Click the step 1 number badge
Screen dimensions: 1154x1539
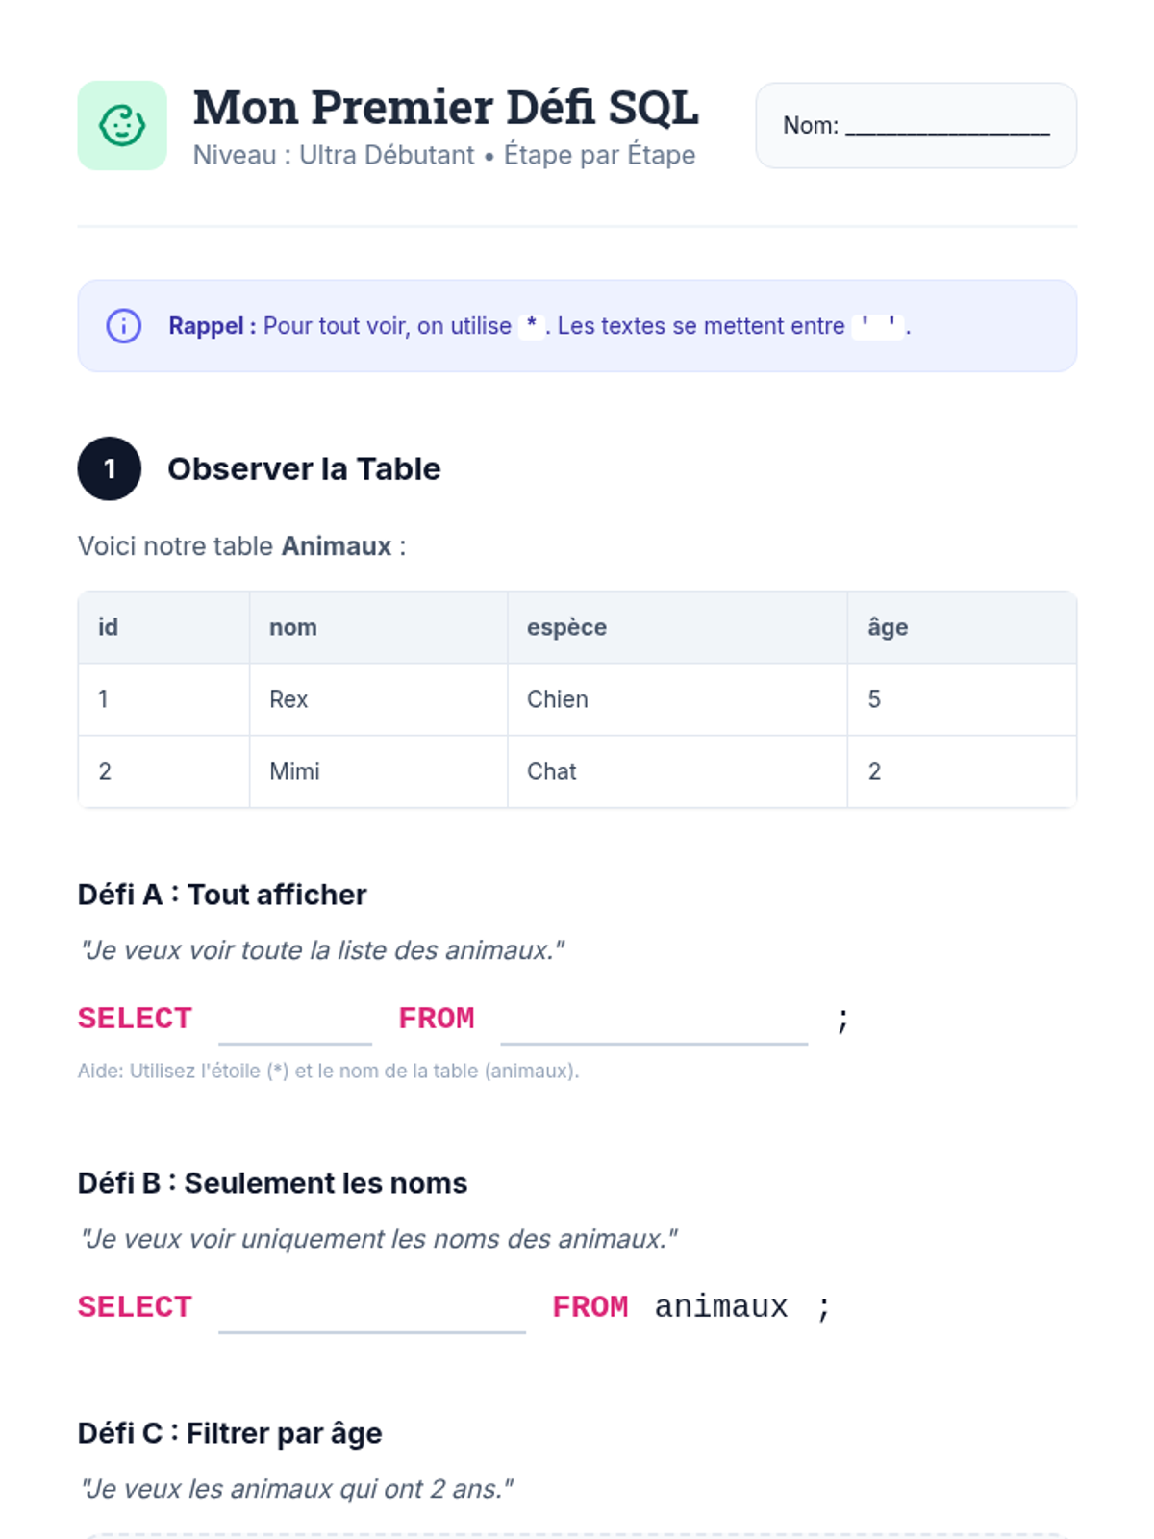tap(110, 468)
